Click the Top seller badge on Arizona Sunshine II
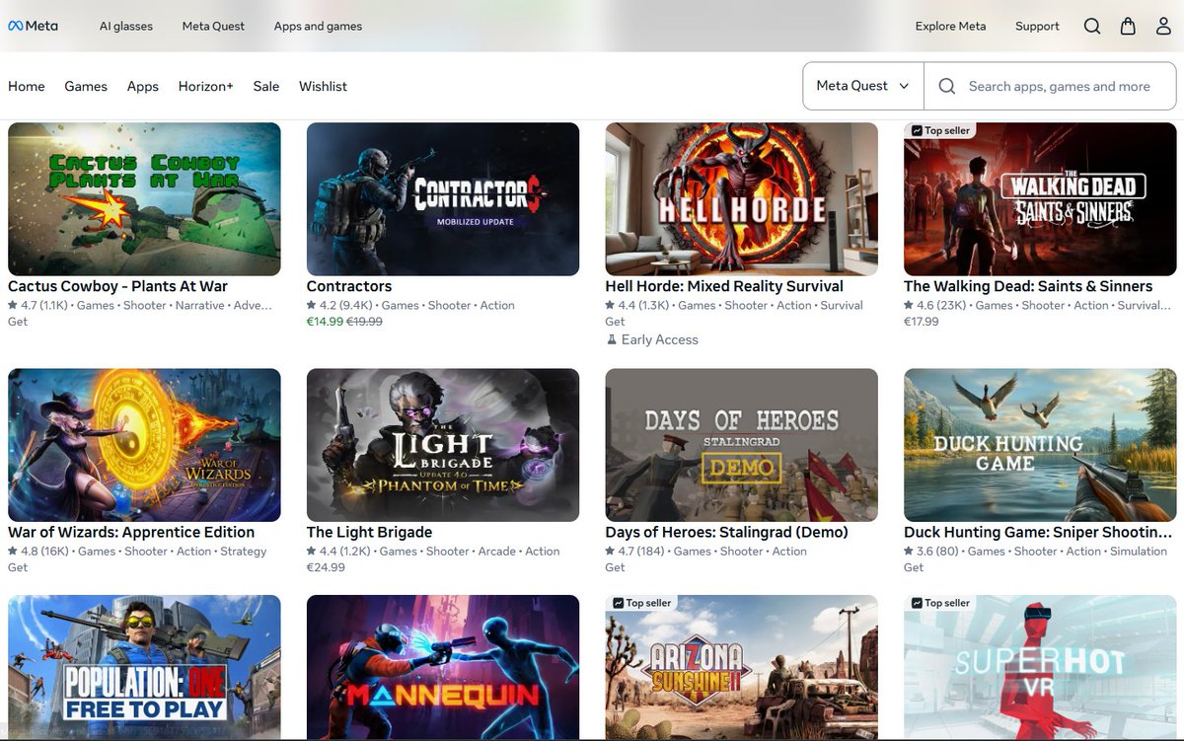1184x741 pixels. click(x=642, y=603)
